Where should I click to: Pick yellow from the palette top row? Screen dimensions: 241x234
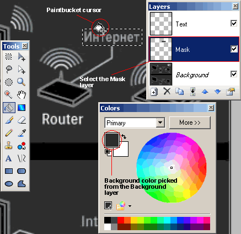pyautogui.click(x=134, y=220)
